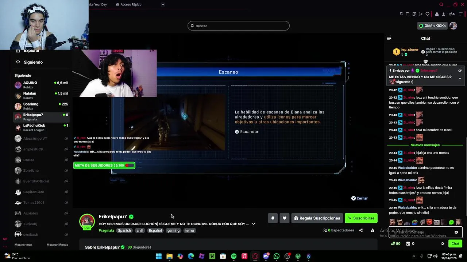Image resolution: width=467 pixels, height=262 pixels.
Task: Open the emoji picker in message box
Action: 456,232
